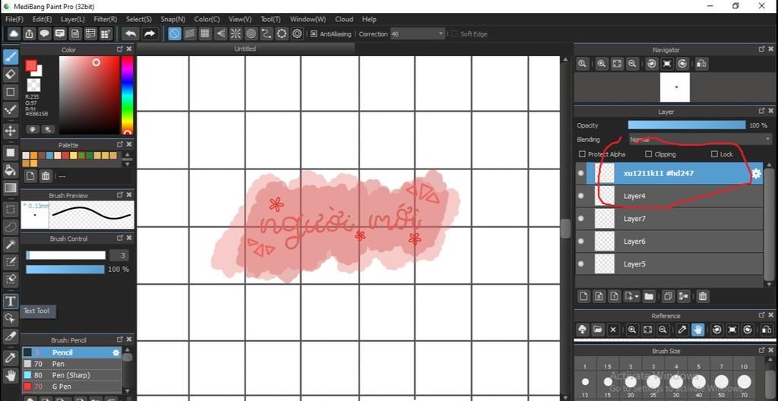Select the Magic Wand tool
The image size is (778, 401).
click(11, 245)
